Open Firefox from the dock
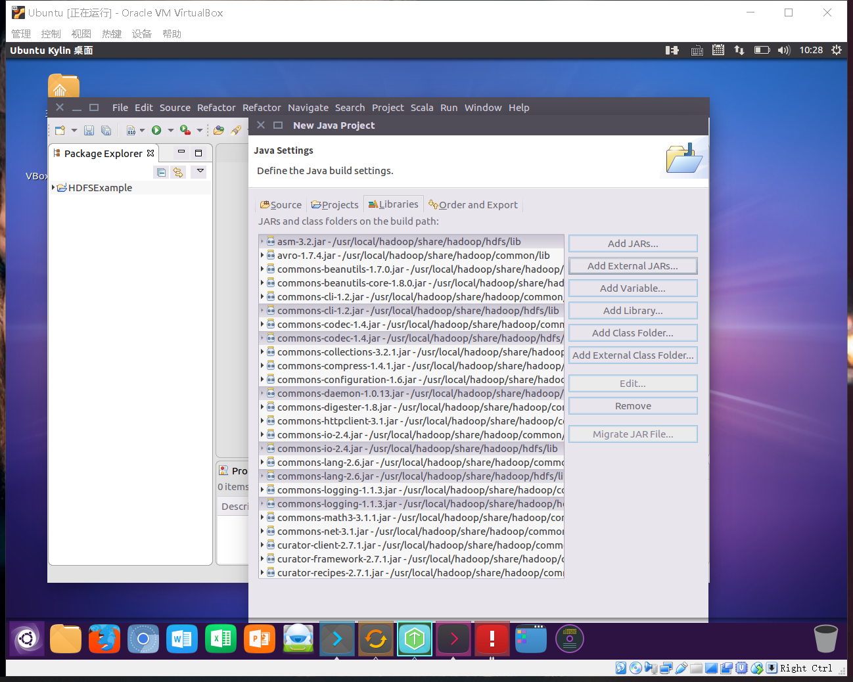 (x=104, y=639)
